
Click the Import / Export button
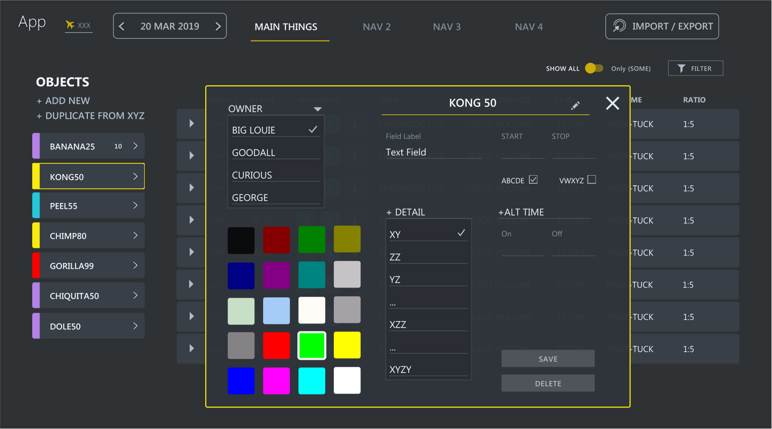[x=662, y=26]
